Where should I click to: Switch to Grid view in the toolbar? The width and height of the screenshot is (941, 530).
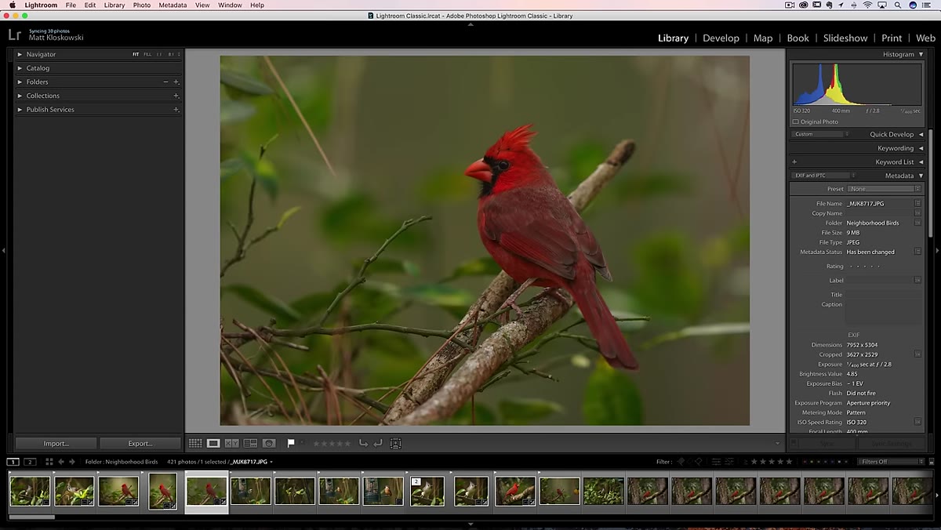pyautogui.click(x=195, y=443)
